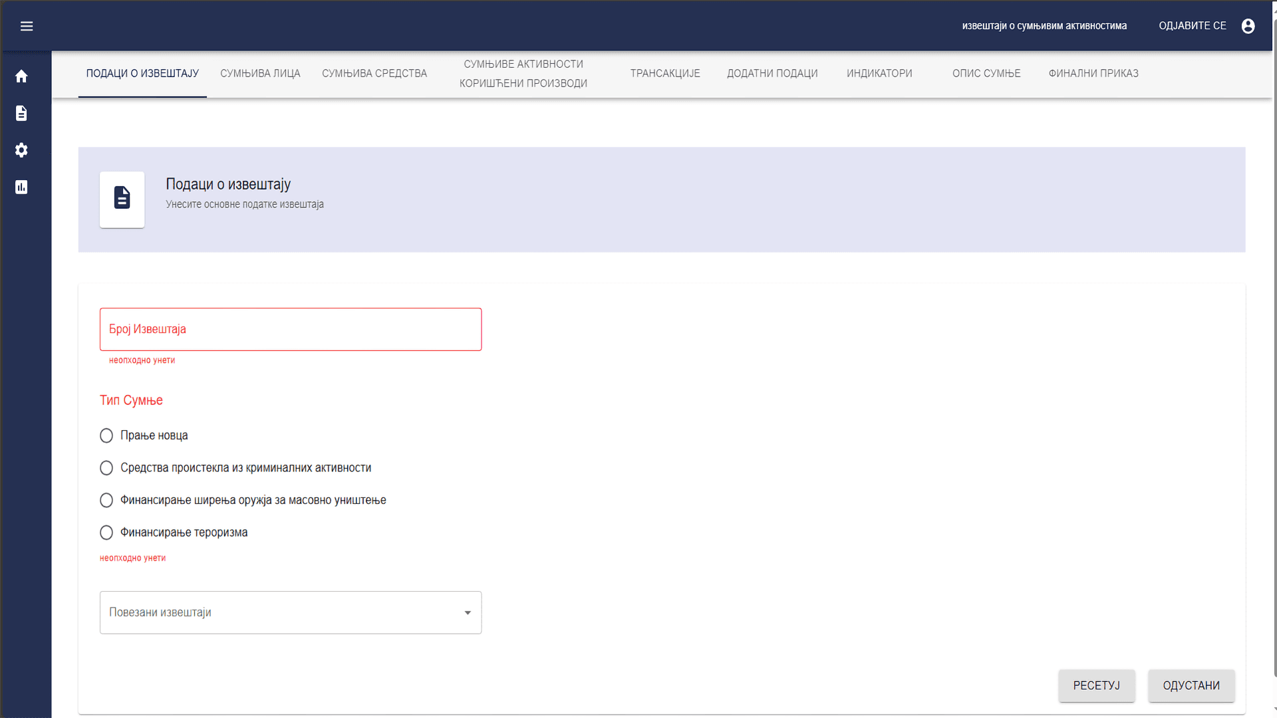Open the hamburger menu icon
The width and height of the screenshot is (1277, 718).
(27, 26)
